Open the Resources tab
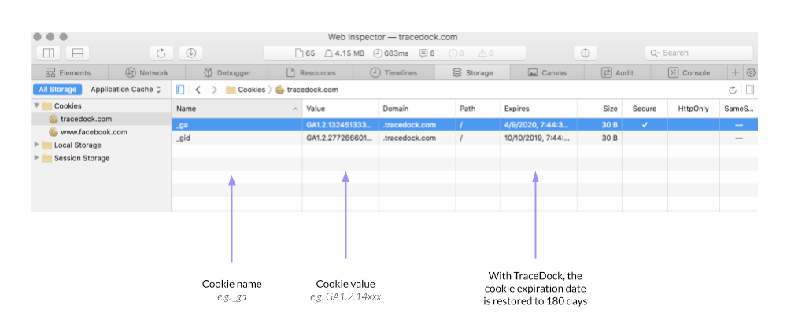The height and width of the screenshot is (335, 787). coord(311,72)
